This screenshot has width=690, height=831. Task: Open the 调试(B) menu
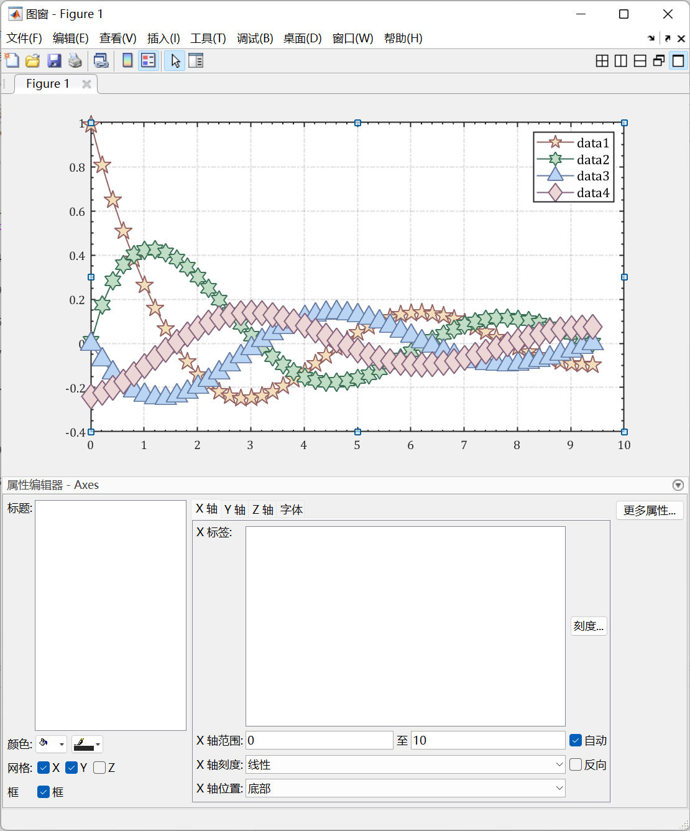pyautogui.click(x=255, y=39)
